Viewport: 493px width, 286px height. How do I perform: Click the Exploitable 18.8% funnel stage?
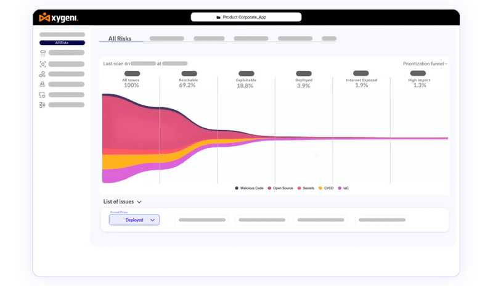(245, 83)
